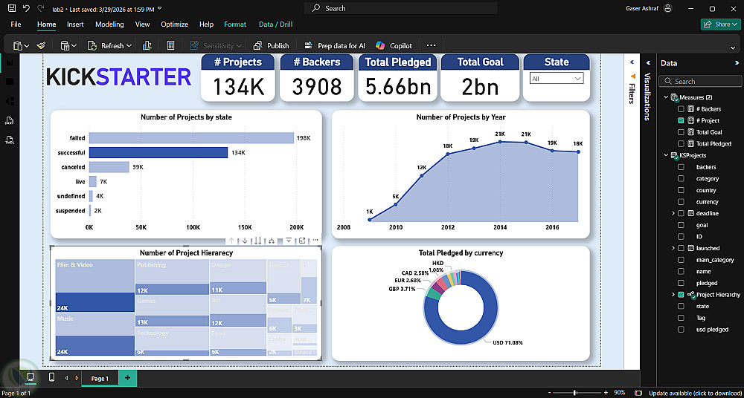Click the New visual chart icon
The width and height of the screenshot is (744, 398).
[x=147, y=45]
